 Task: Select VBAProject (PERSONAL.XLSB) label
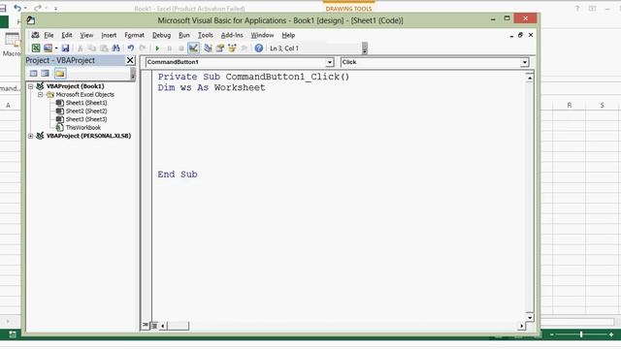tap(88, 136)
